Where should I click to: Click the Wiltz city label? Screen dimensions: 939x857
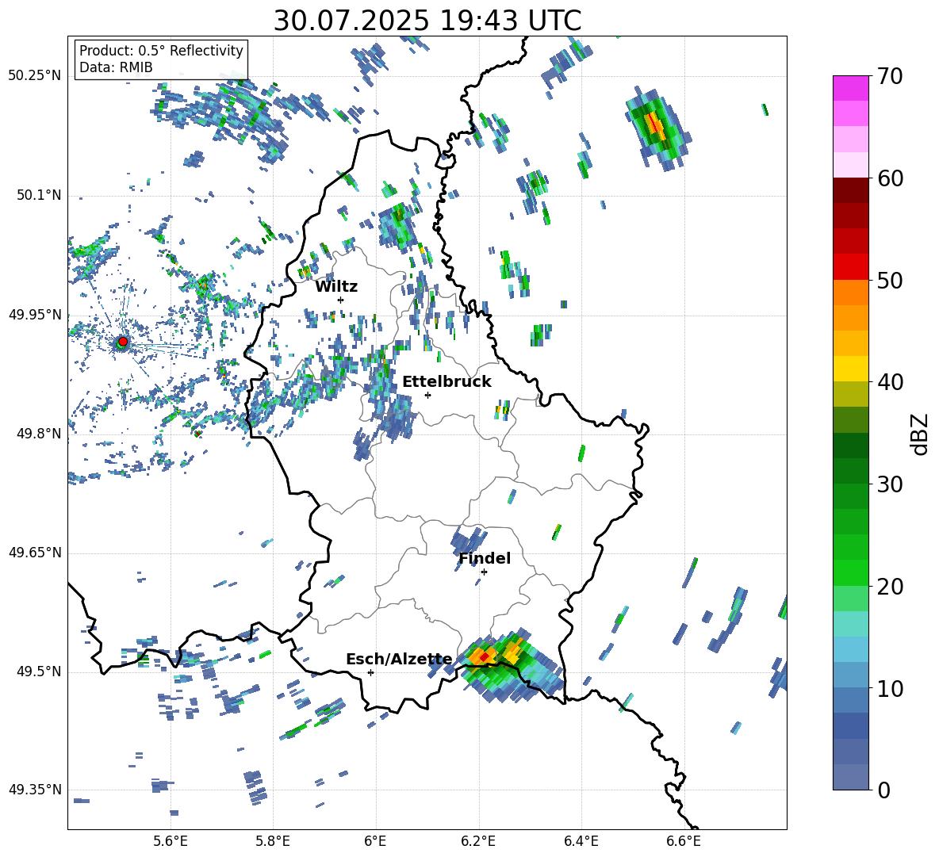pyautogui.click(x=336, y=287)
